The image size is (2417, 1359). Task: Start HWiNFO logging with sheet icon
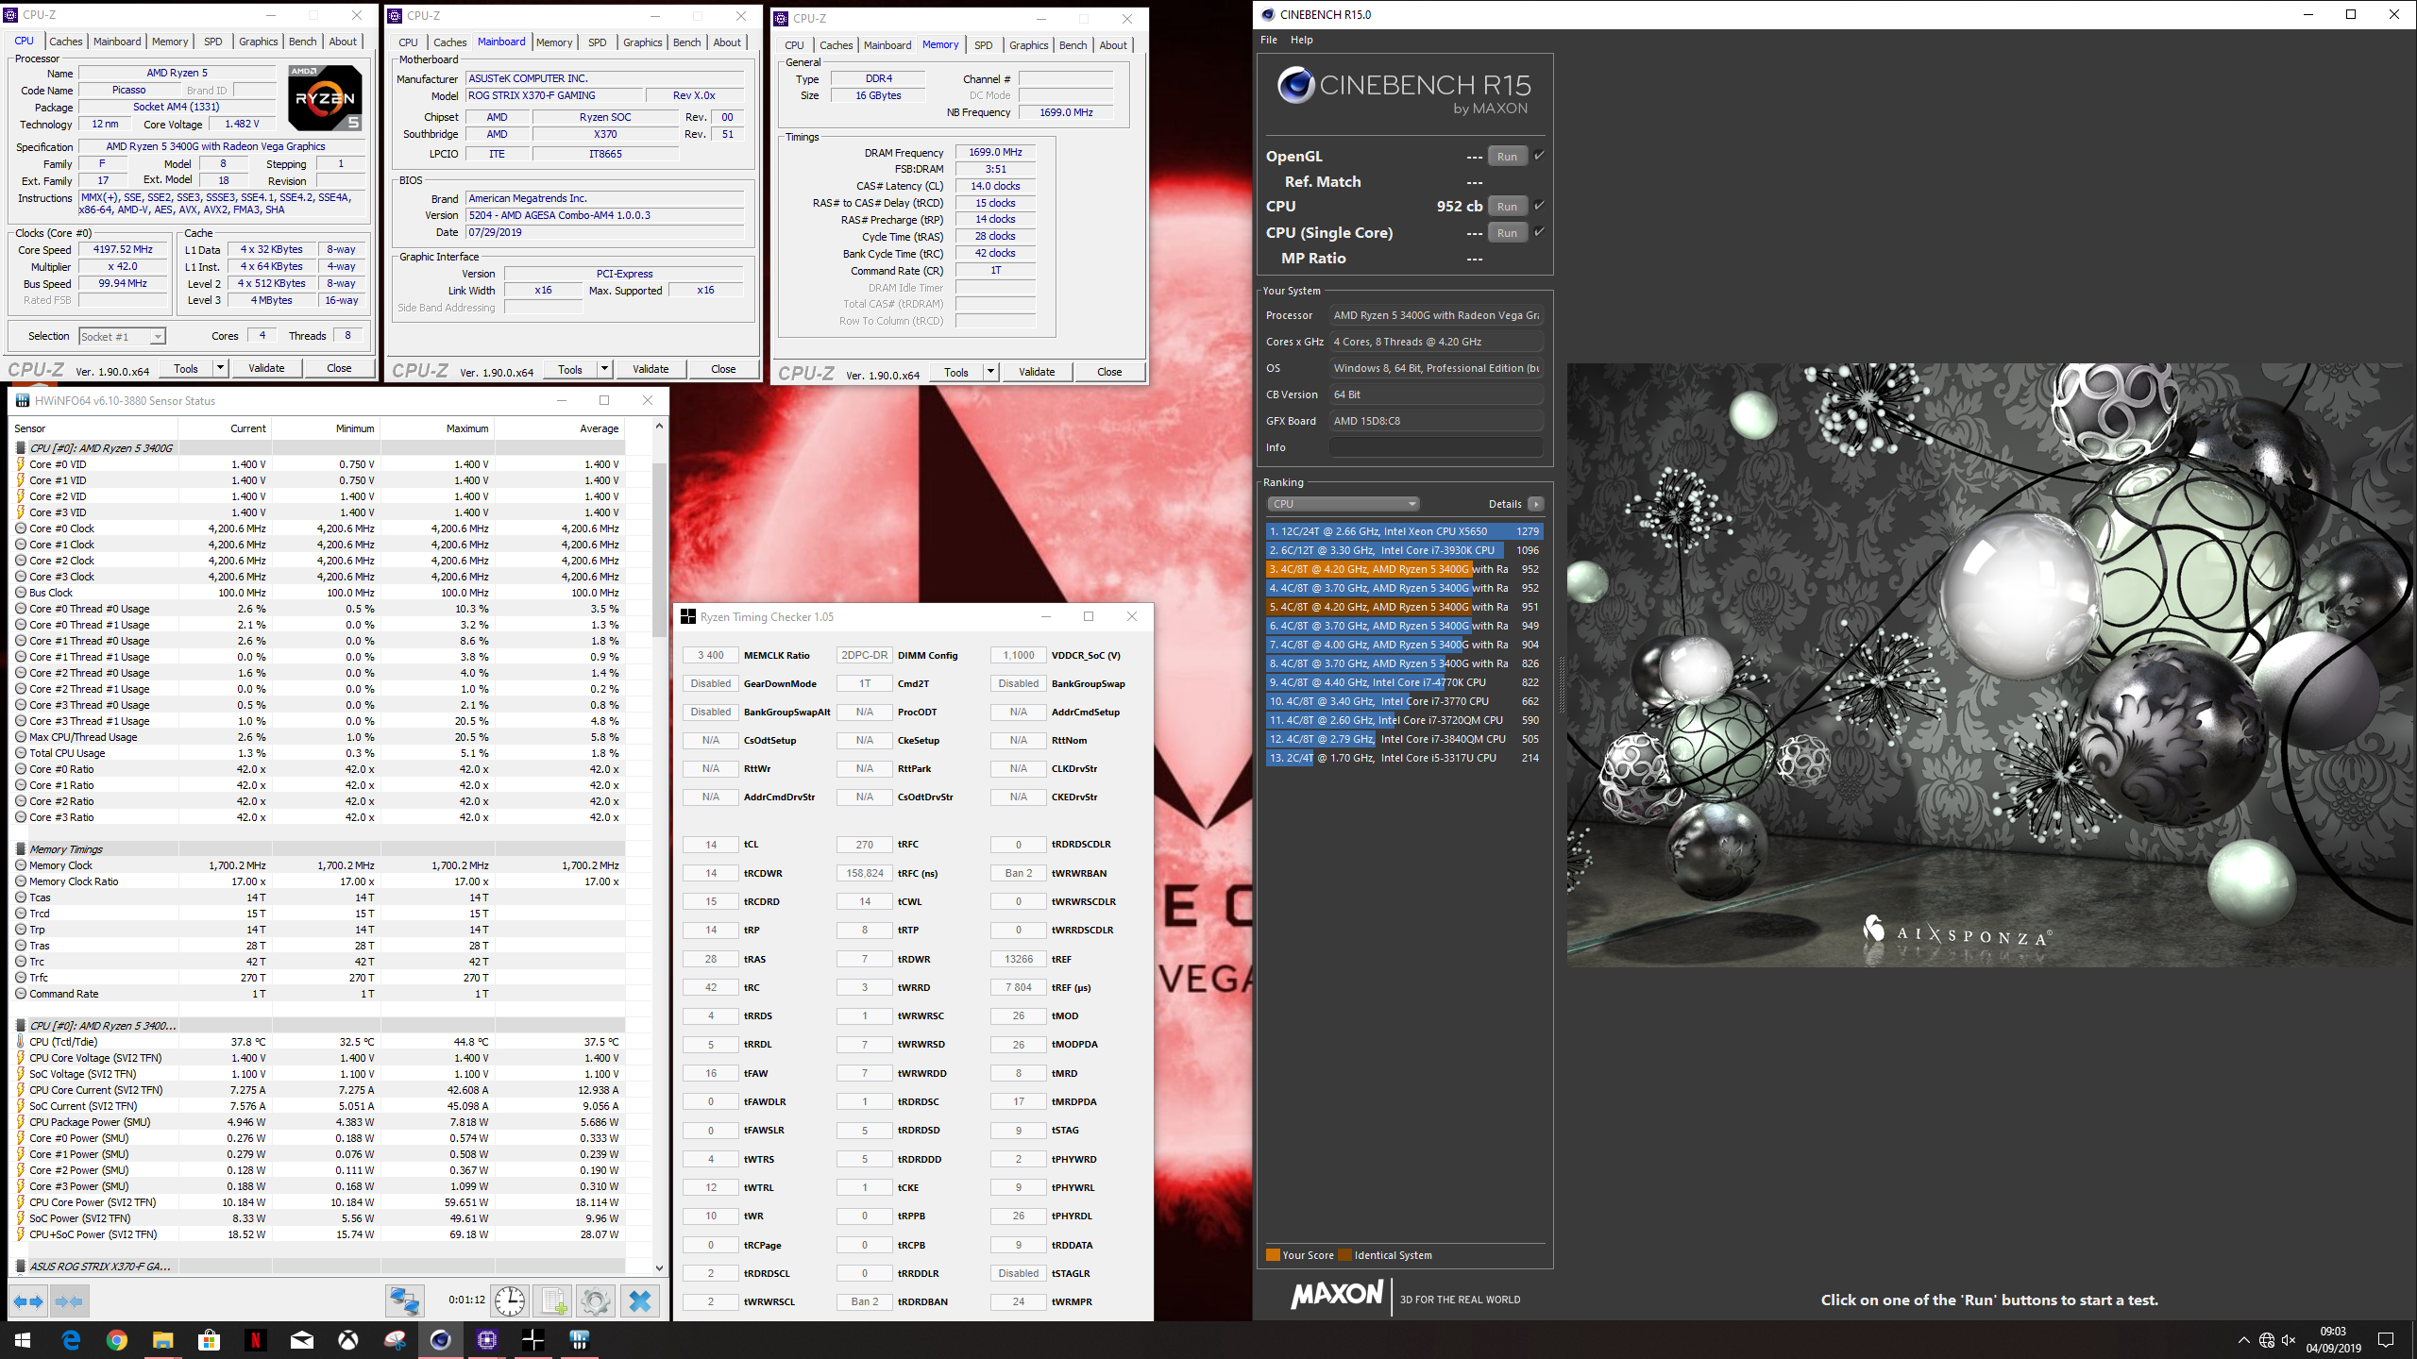553,1301
